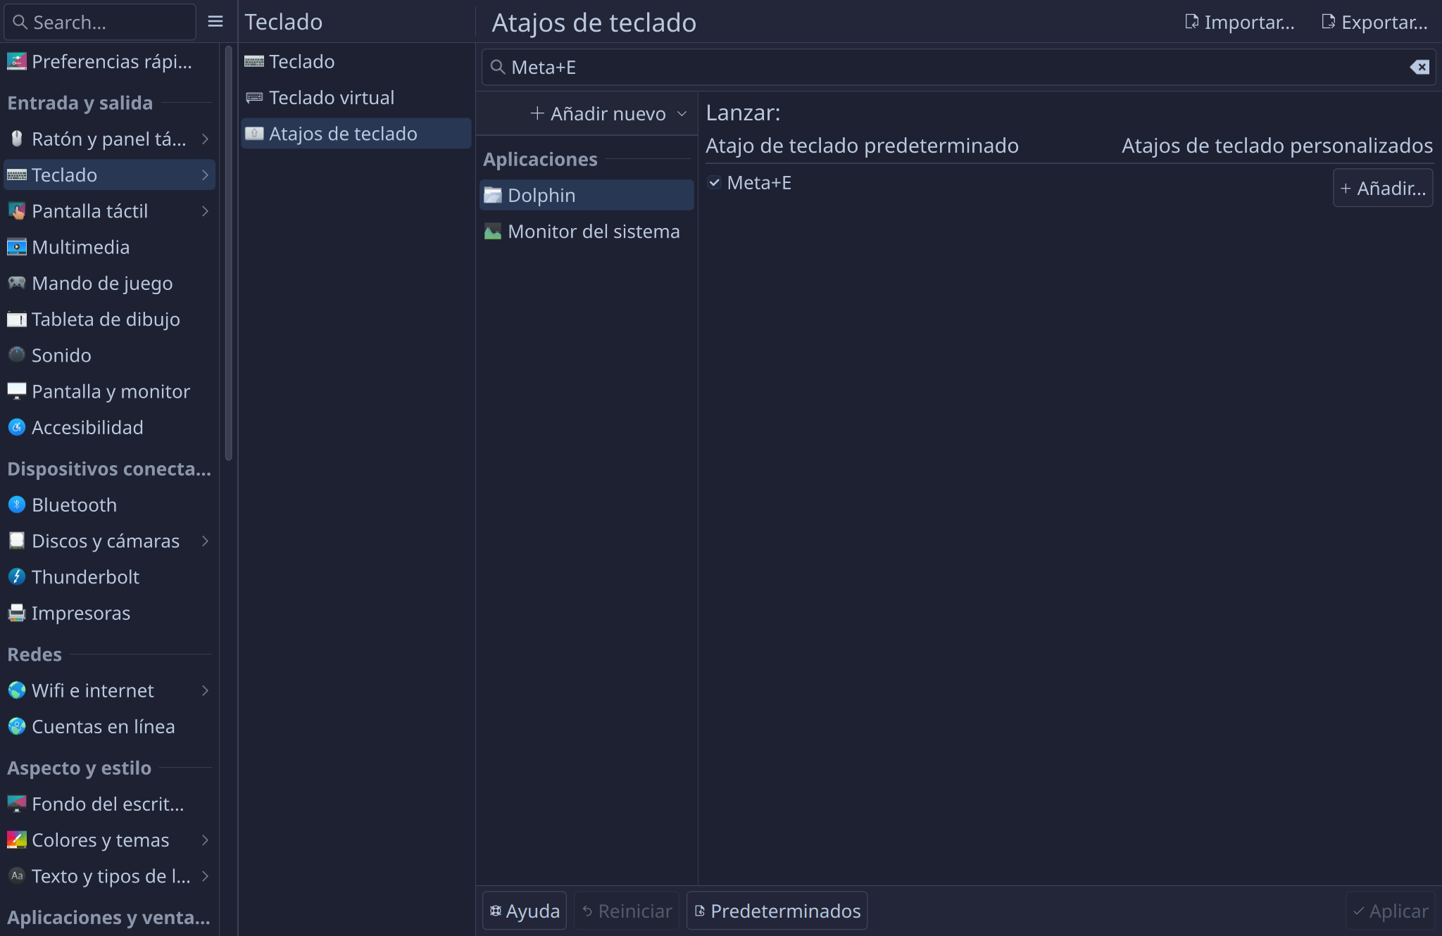Select Atajos de teclado menu entry
The width and height of the screenshot is (1442, 936).
coord(356,134)
